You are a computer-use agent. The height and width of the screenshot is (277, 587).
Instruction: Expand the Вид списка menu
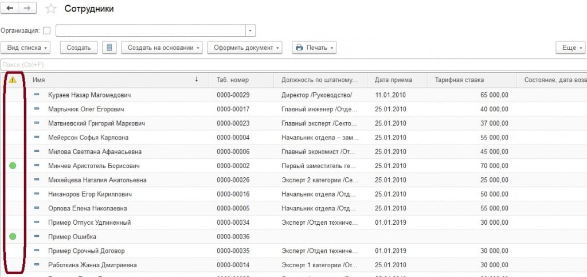coord(26,48)
